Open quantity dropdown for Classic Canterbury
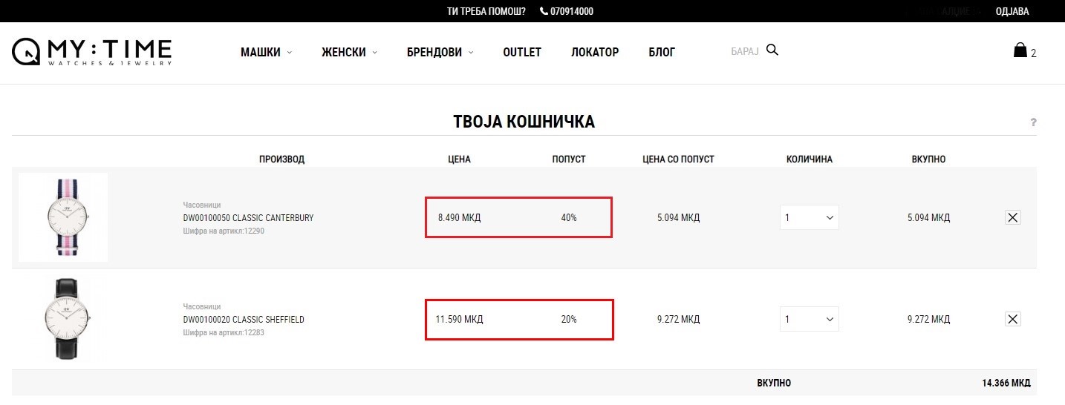Screen dimensions: 1065x405 [x=810, y=217]
